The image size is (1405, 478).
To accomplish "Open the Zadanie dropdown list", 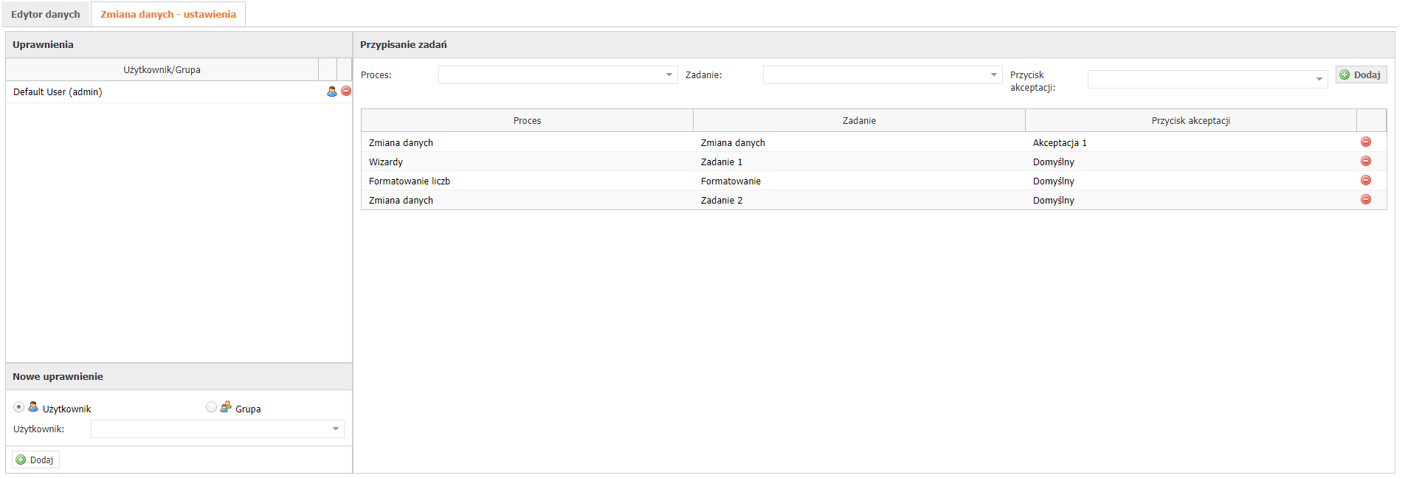I will point(993,75).
